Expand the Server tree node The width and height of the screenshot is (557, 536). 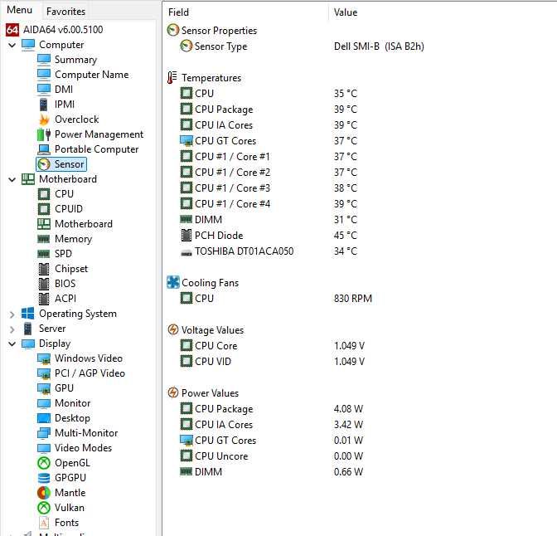12,329
